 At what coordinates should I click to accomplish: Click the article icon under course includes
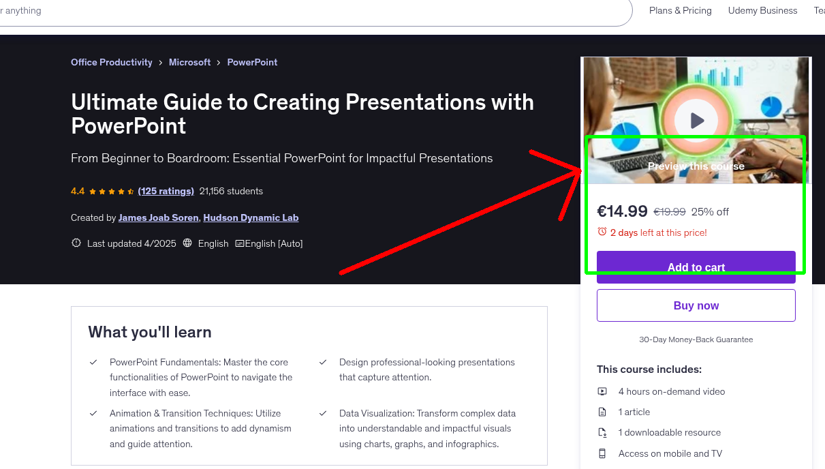[602, 412]
